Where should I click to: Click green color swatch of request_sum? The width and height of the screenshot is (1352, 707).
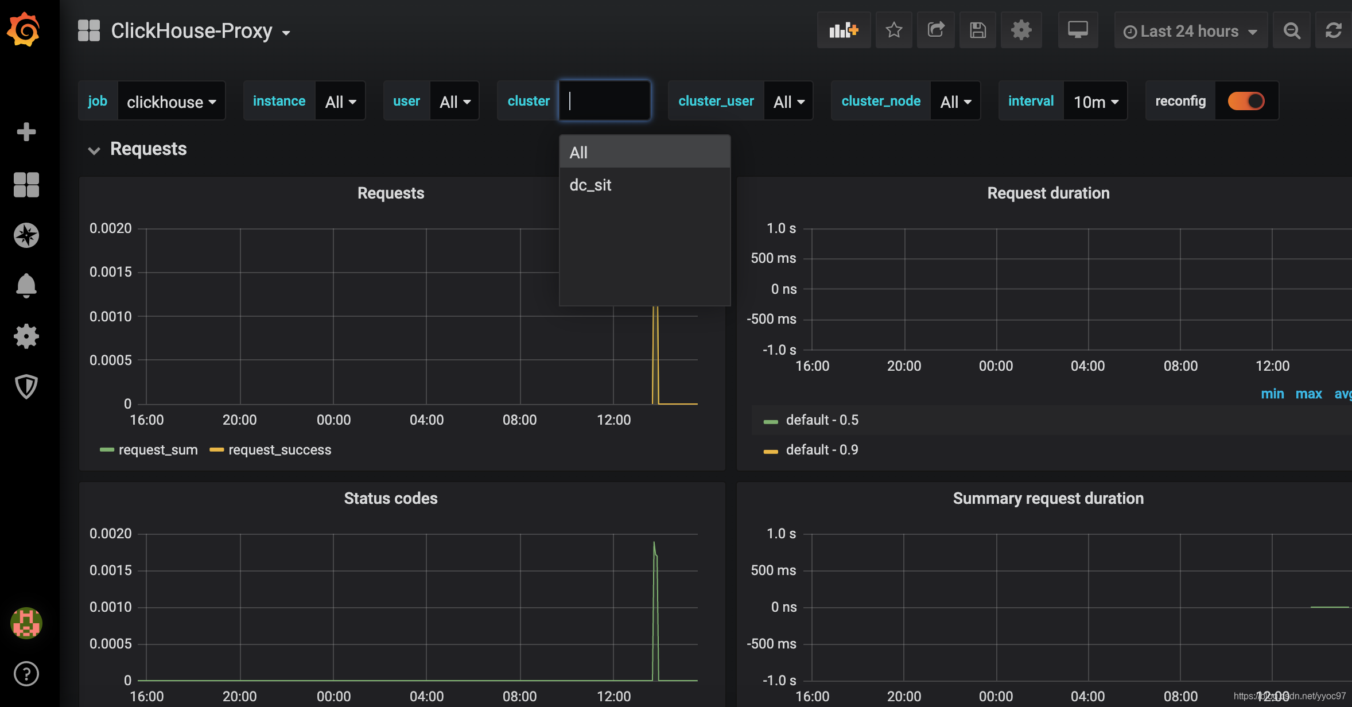pyautogui.click(x=107, y=450)
